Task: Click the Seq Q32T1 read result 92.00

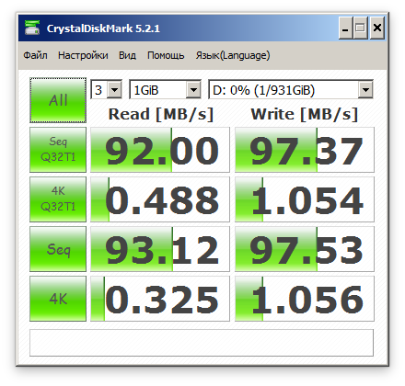Action: [160, 150]
